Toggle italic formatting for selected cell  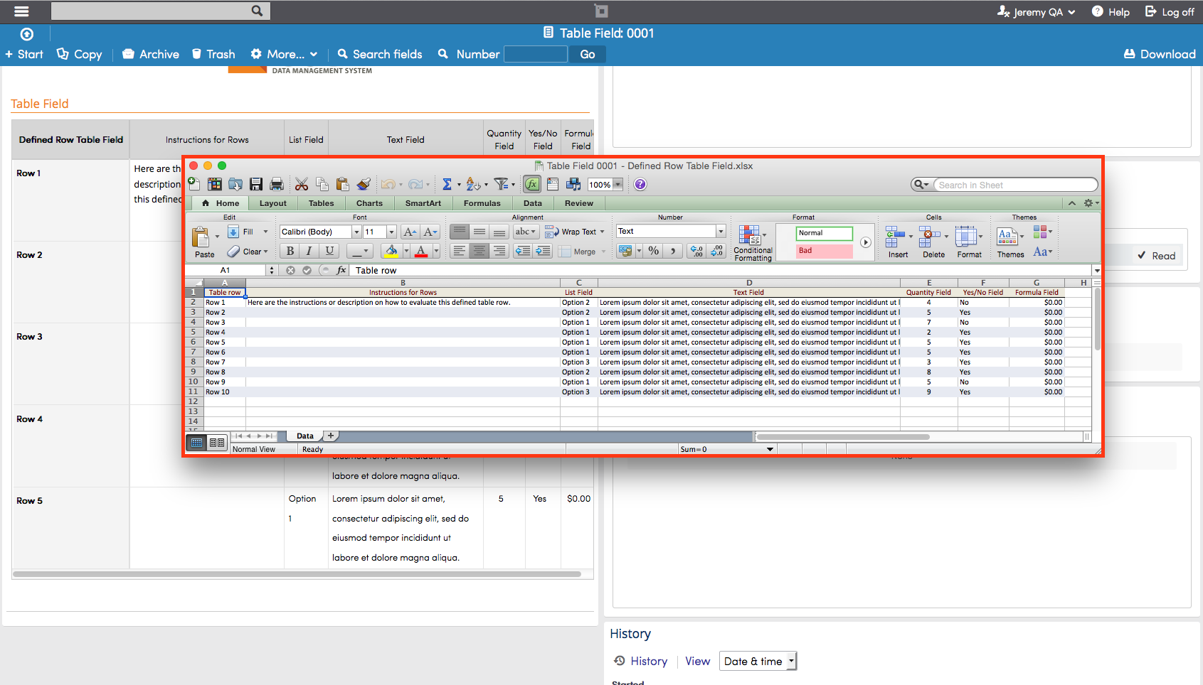(x=308, y=250)
